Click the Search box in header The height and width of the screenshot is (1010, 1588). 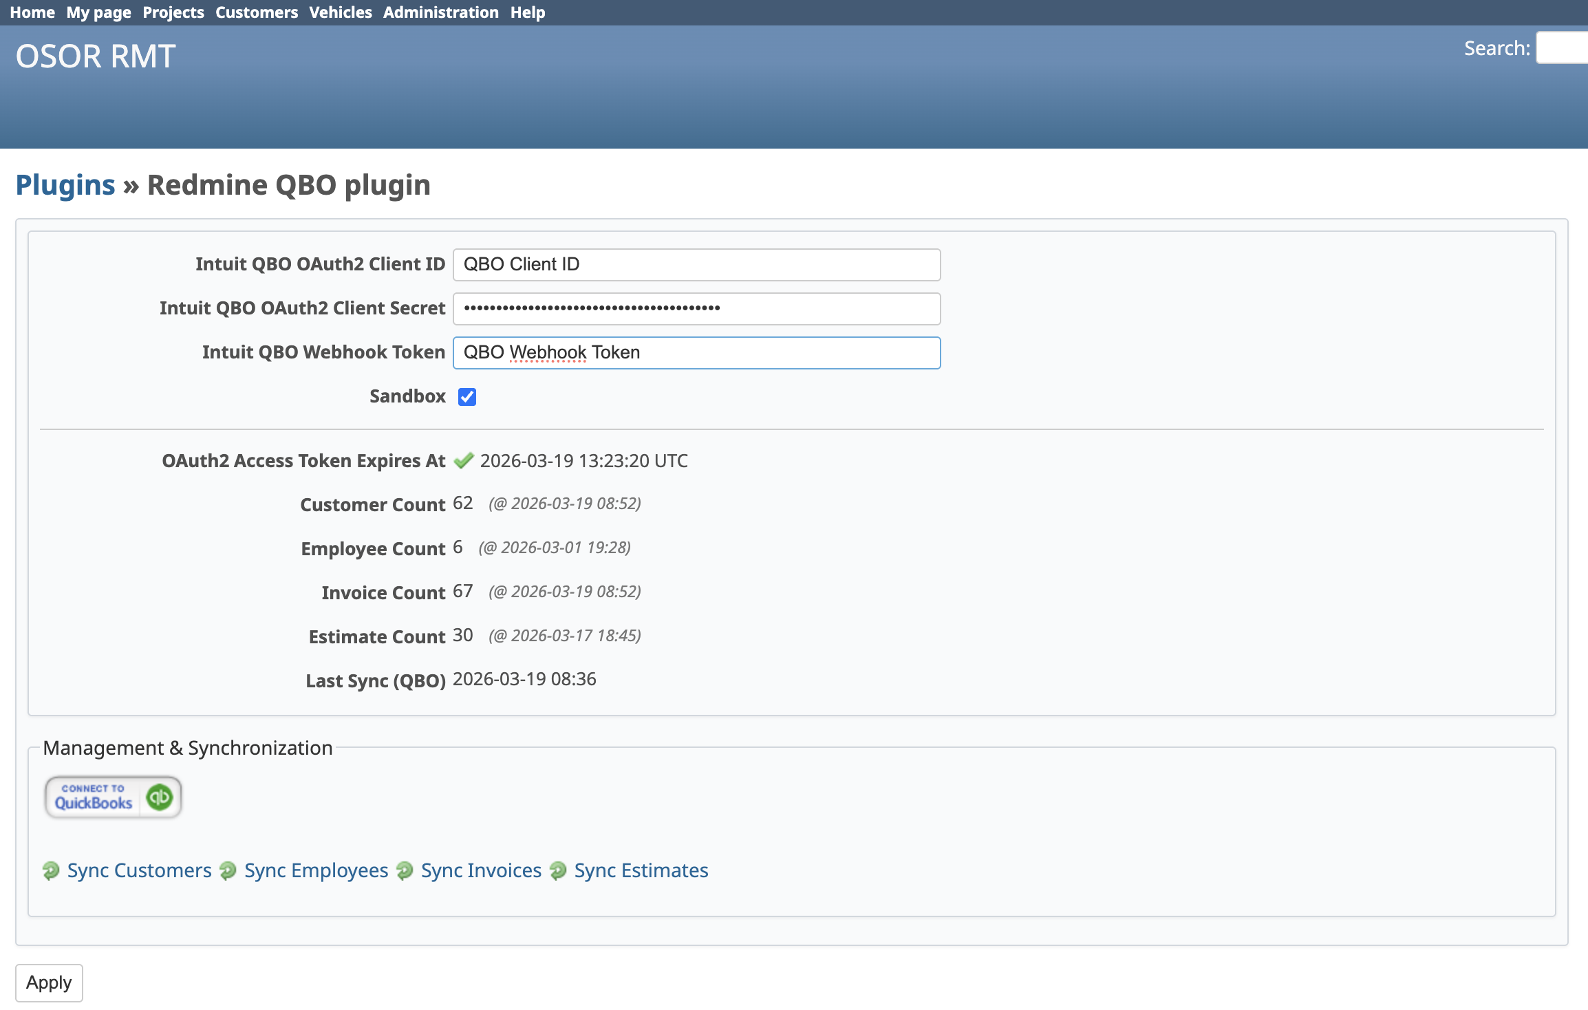[1563, 48]
